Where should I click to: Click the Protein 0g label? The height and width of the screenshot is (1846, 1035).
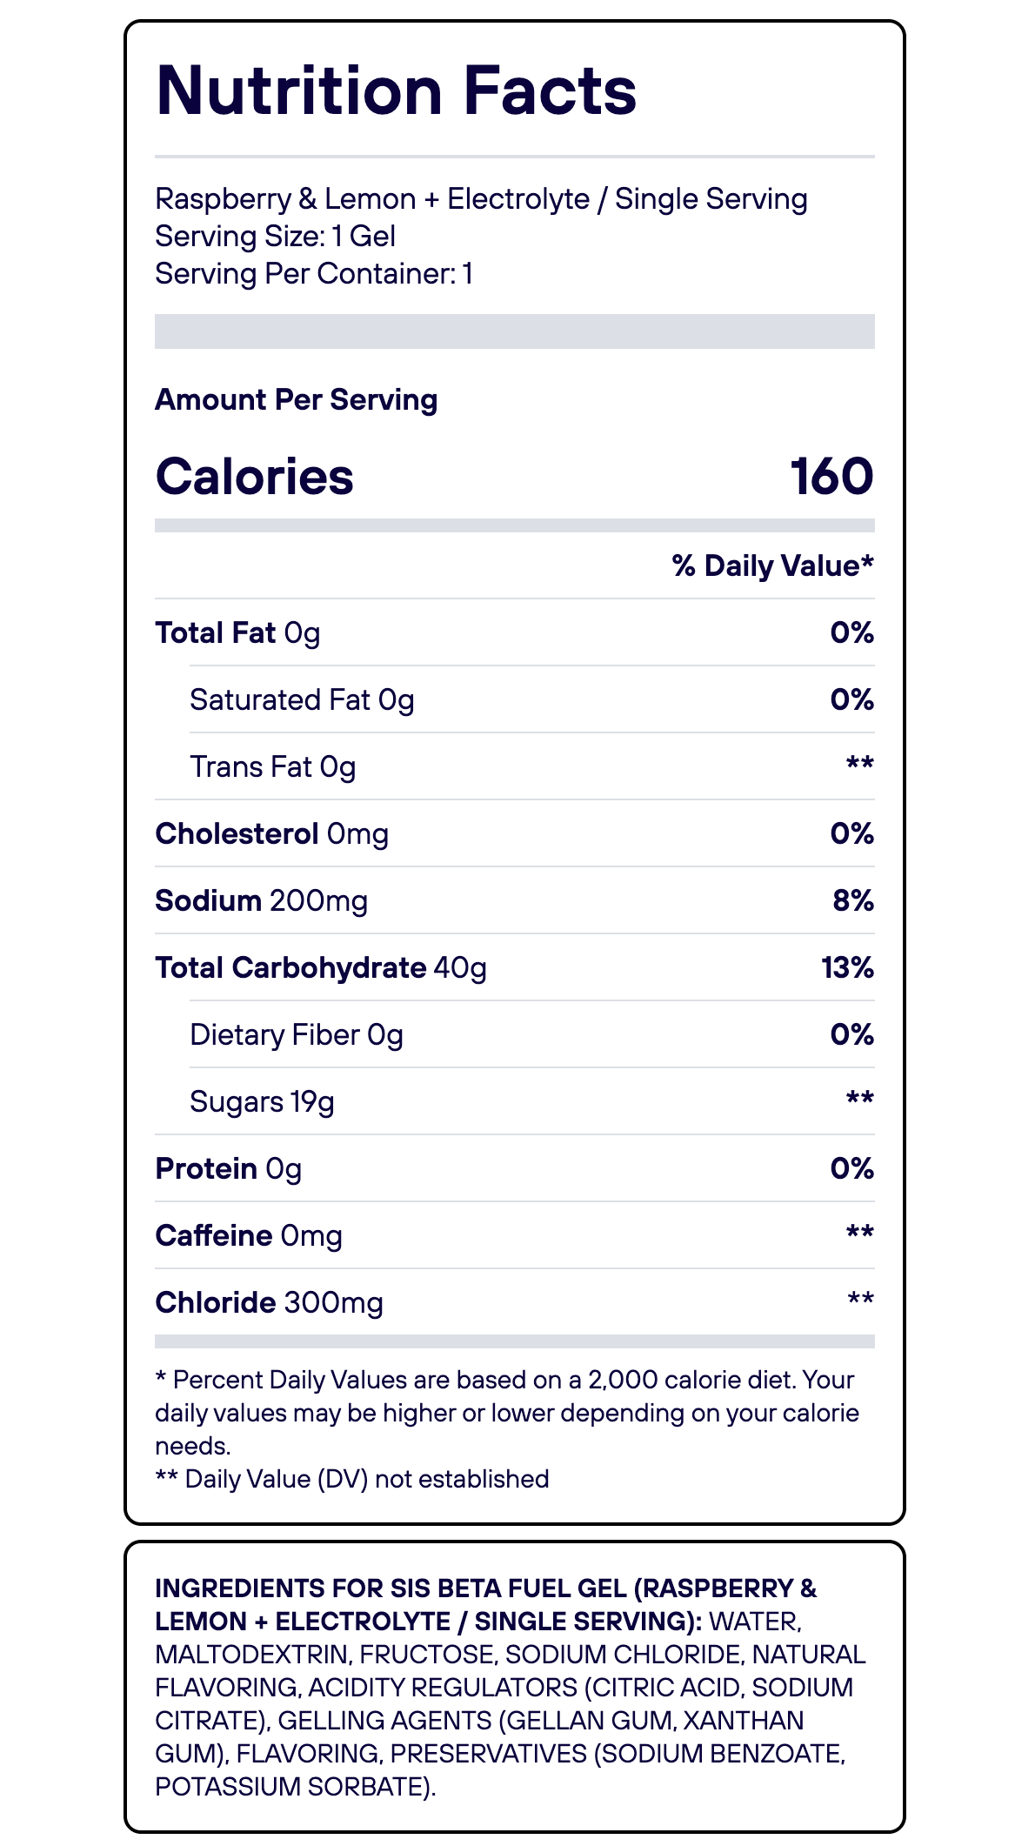click(228, 1169)
